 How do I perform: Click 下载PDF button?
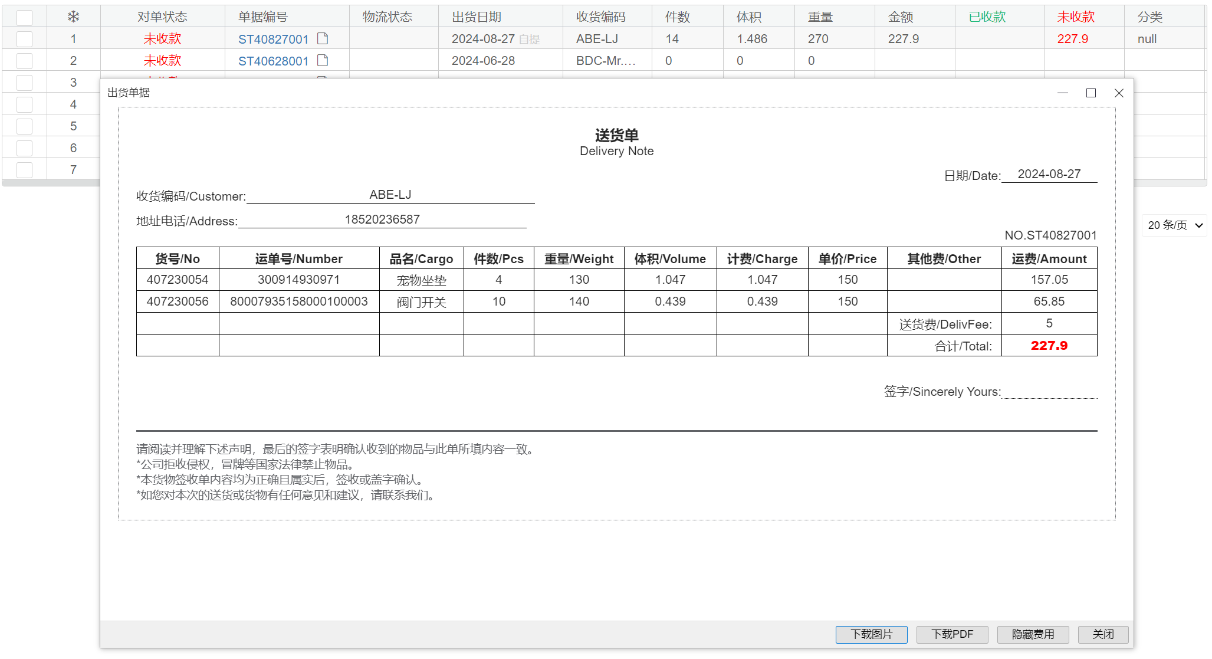coord(952,634)
